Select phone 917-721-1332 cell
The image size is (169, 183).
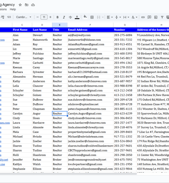125,136
